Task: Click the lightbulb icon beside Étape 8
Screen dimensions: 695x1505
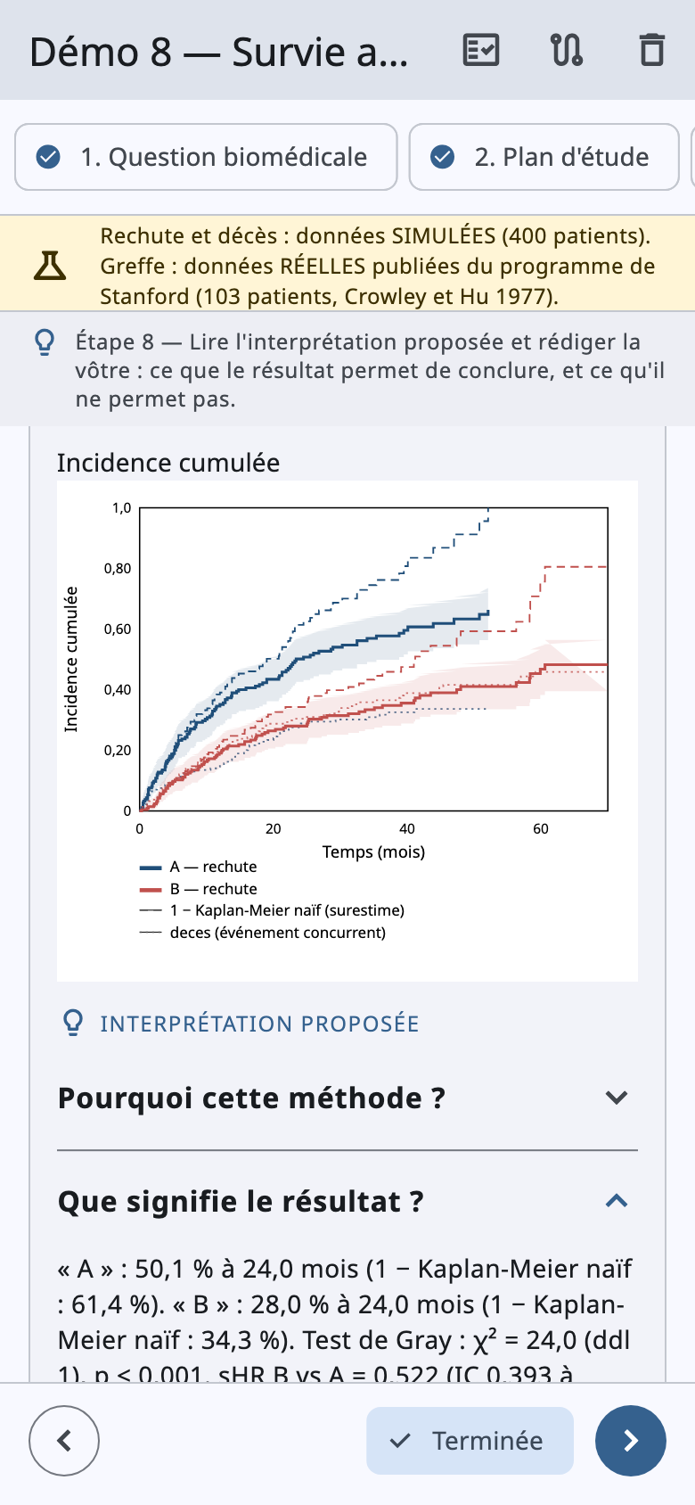Action: point(45,341)
